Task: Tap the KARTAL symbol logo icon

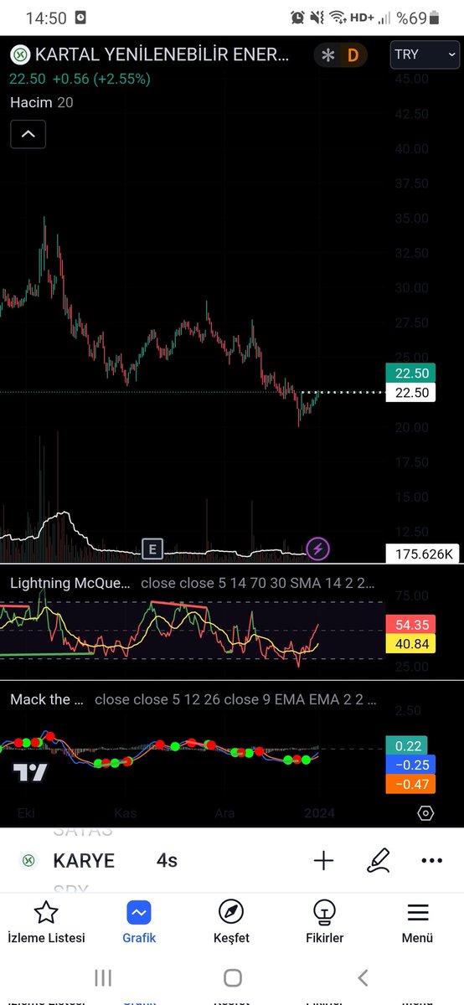Action: pos(19,56)
